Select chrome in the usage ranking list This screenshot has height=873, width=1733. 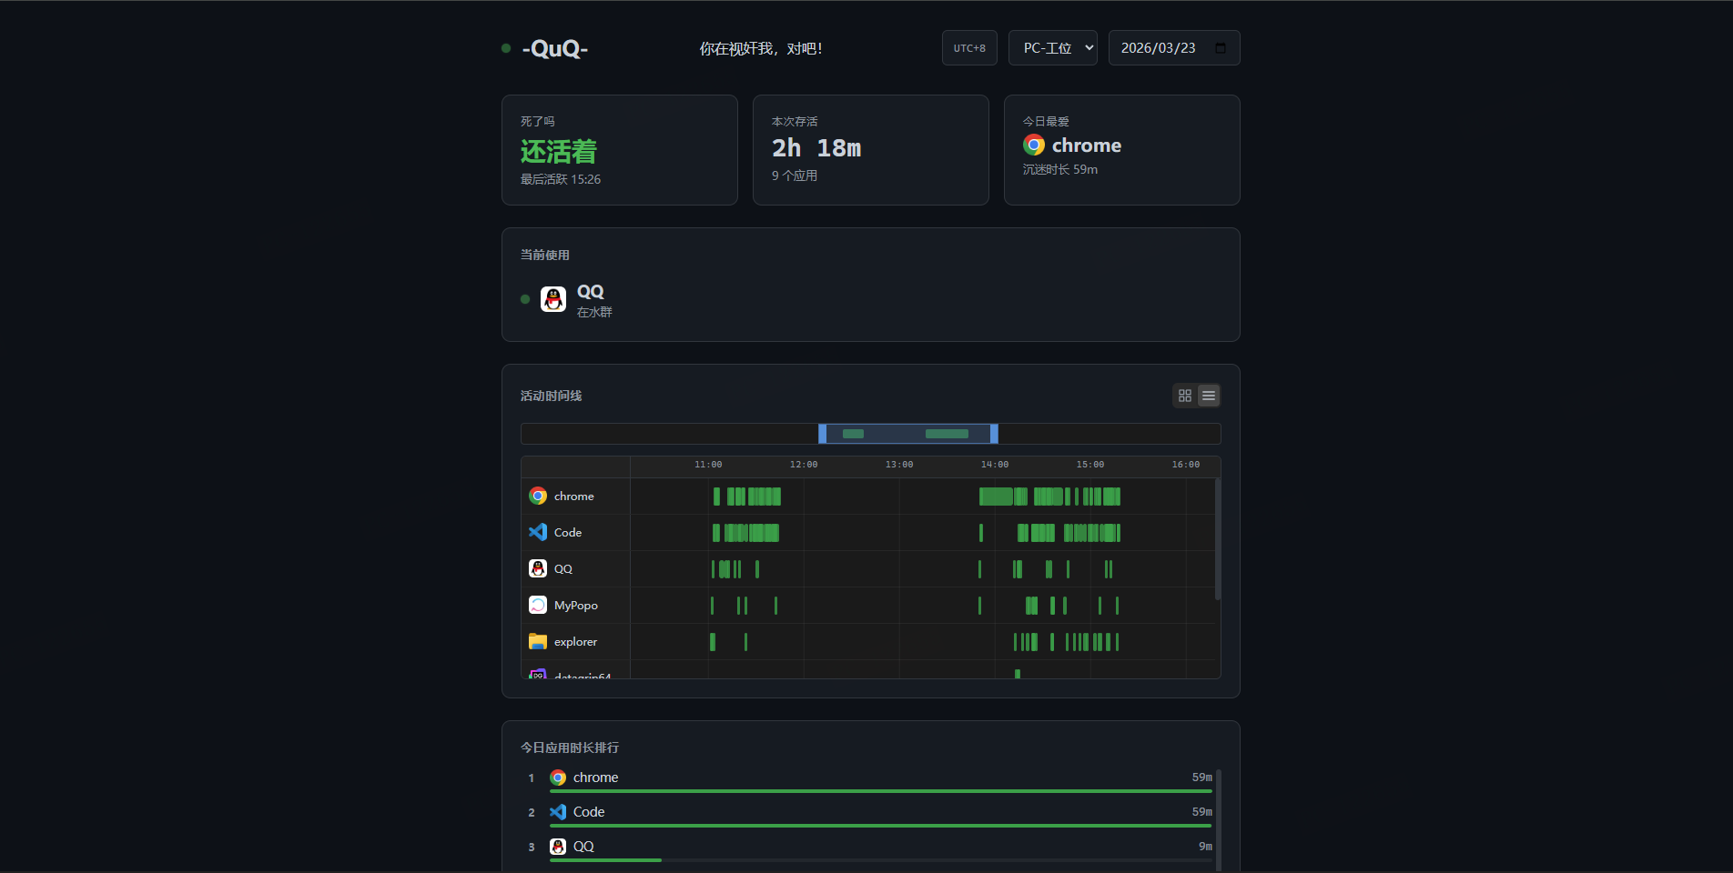click(x=595, y=778)
